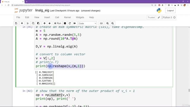Click the browser address bar
Viewport: 190px width, 107px height.
(x=80, y=5)
